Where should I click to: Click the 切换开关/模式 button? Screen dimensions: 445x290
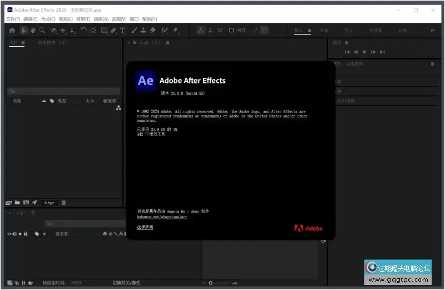[126, 283]
